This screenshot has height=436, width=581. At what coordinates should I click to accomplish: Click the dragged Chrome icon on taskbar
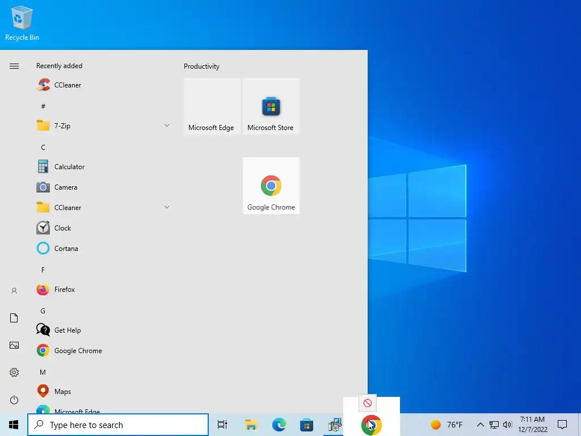371,425
